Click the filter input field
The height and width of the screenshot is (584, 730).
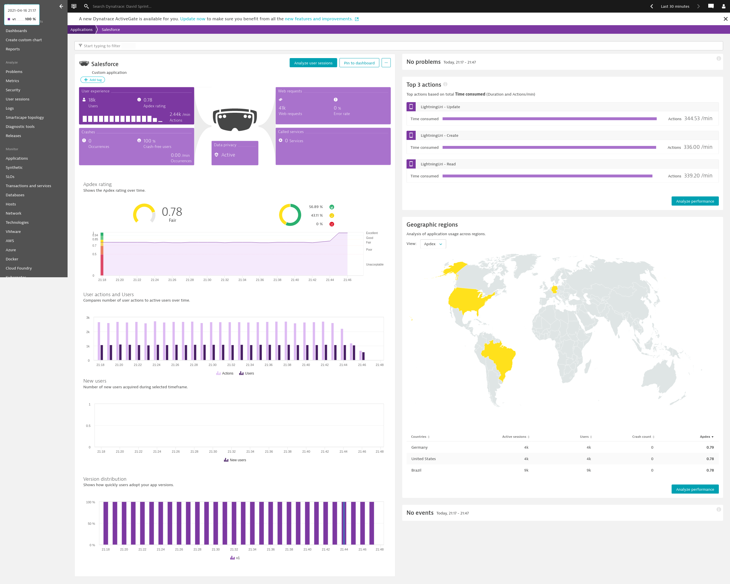(x=398, y=46)
